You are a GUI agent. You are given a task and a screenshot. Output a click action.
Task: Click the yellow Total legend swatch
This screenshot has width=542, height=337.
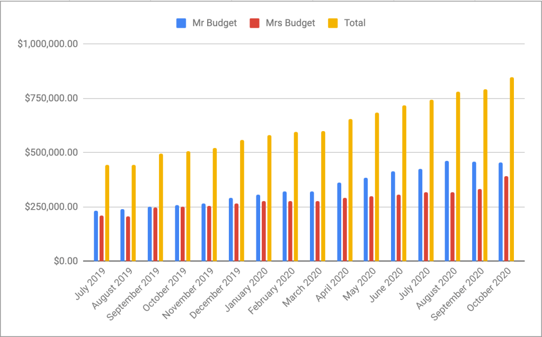tap(333, 23)
